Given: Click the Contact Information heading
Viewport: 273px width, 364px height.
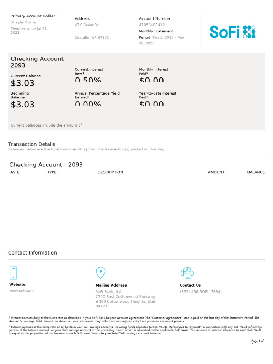Looking at the screenshot, I should [x=32, y=253].
